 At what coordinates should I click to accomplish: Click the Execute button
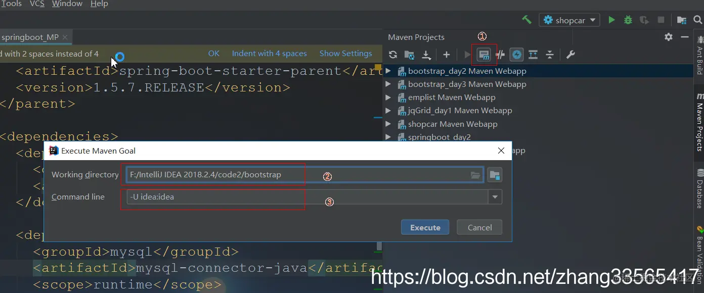click(425, 227)
